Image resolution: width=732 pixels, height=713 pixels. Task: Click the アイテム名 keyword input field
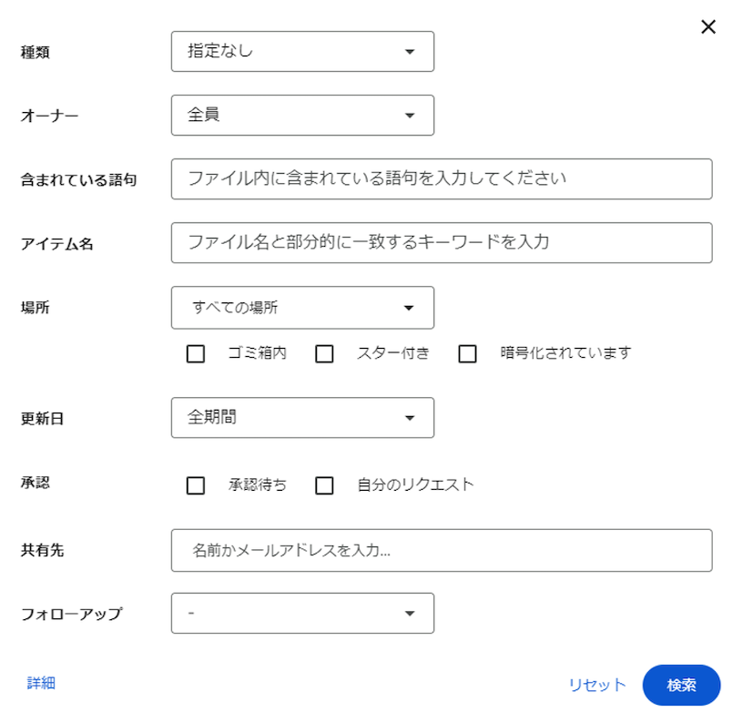click(442, 242)
